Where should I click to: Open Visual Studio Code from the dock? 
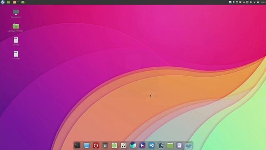pos(151,145)
